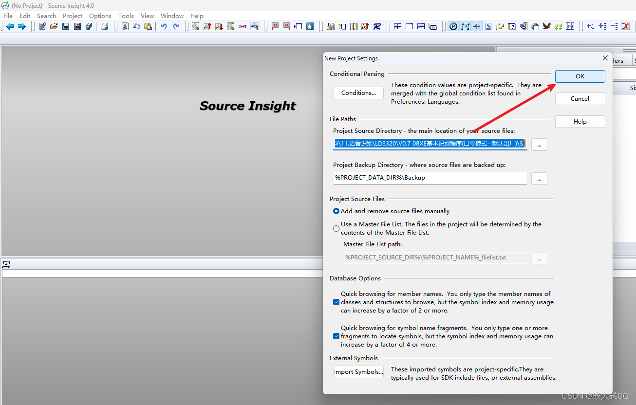Click the forward navigation arrow icon
Image resolution: width=636 pixels, height=405 pixels.
[21, 26]
